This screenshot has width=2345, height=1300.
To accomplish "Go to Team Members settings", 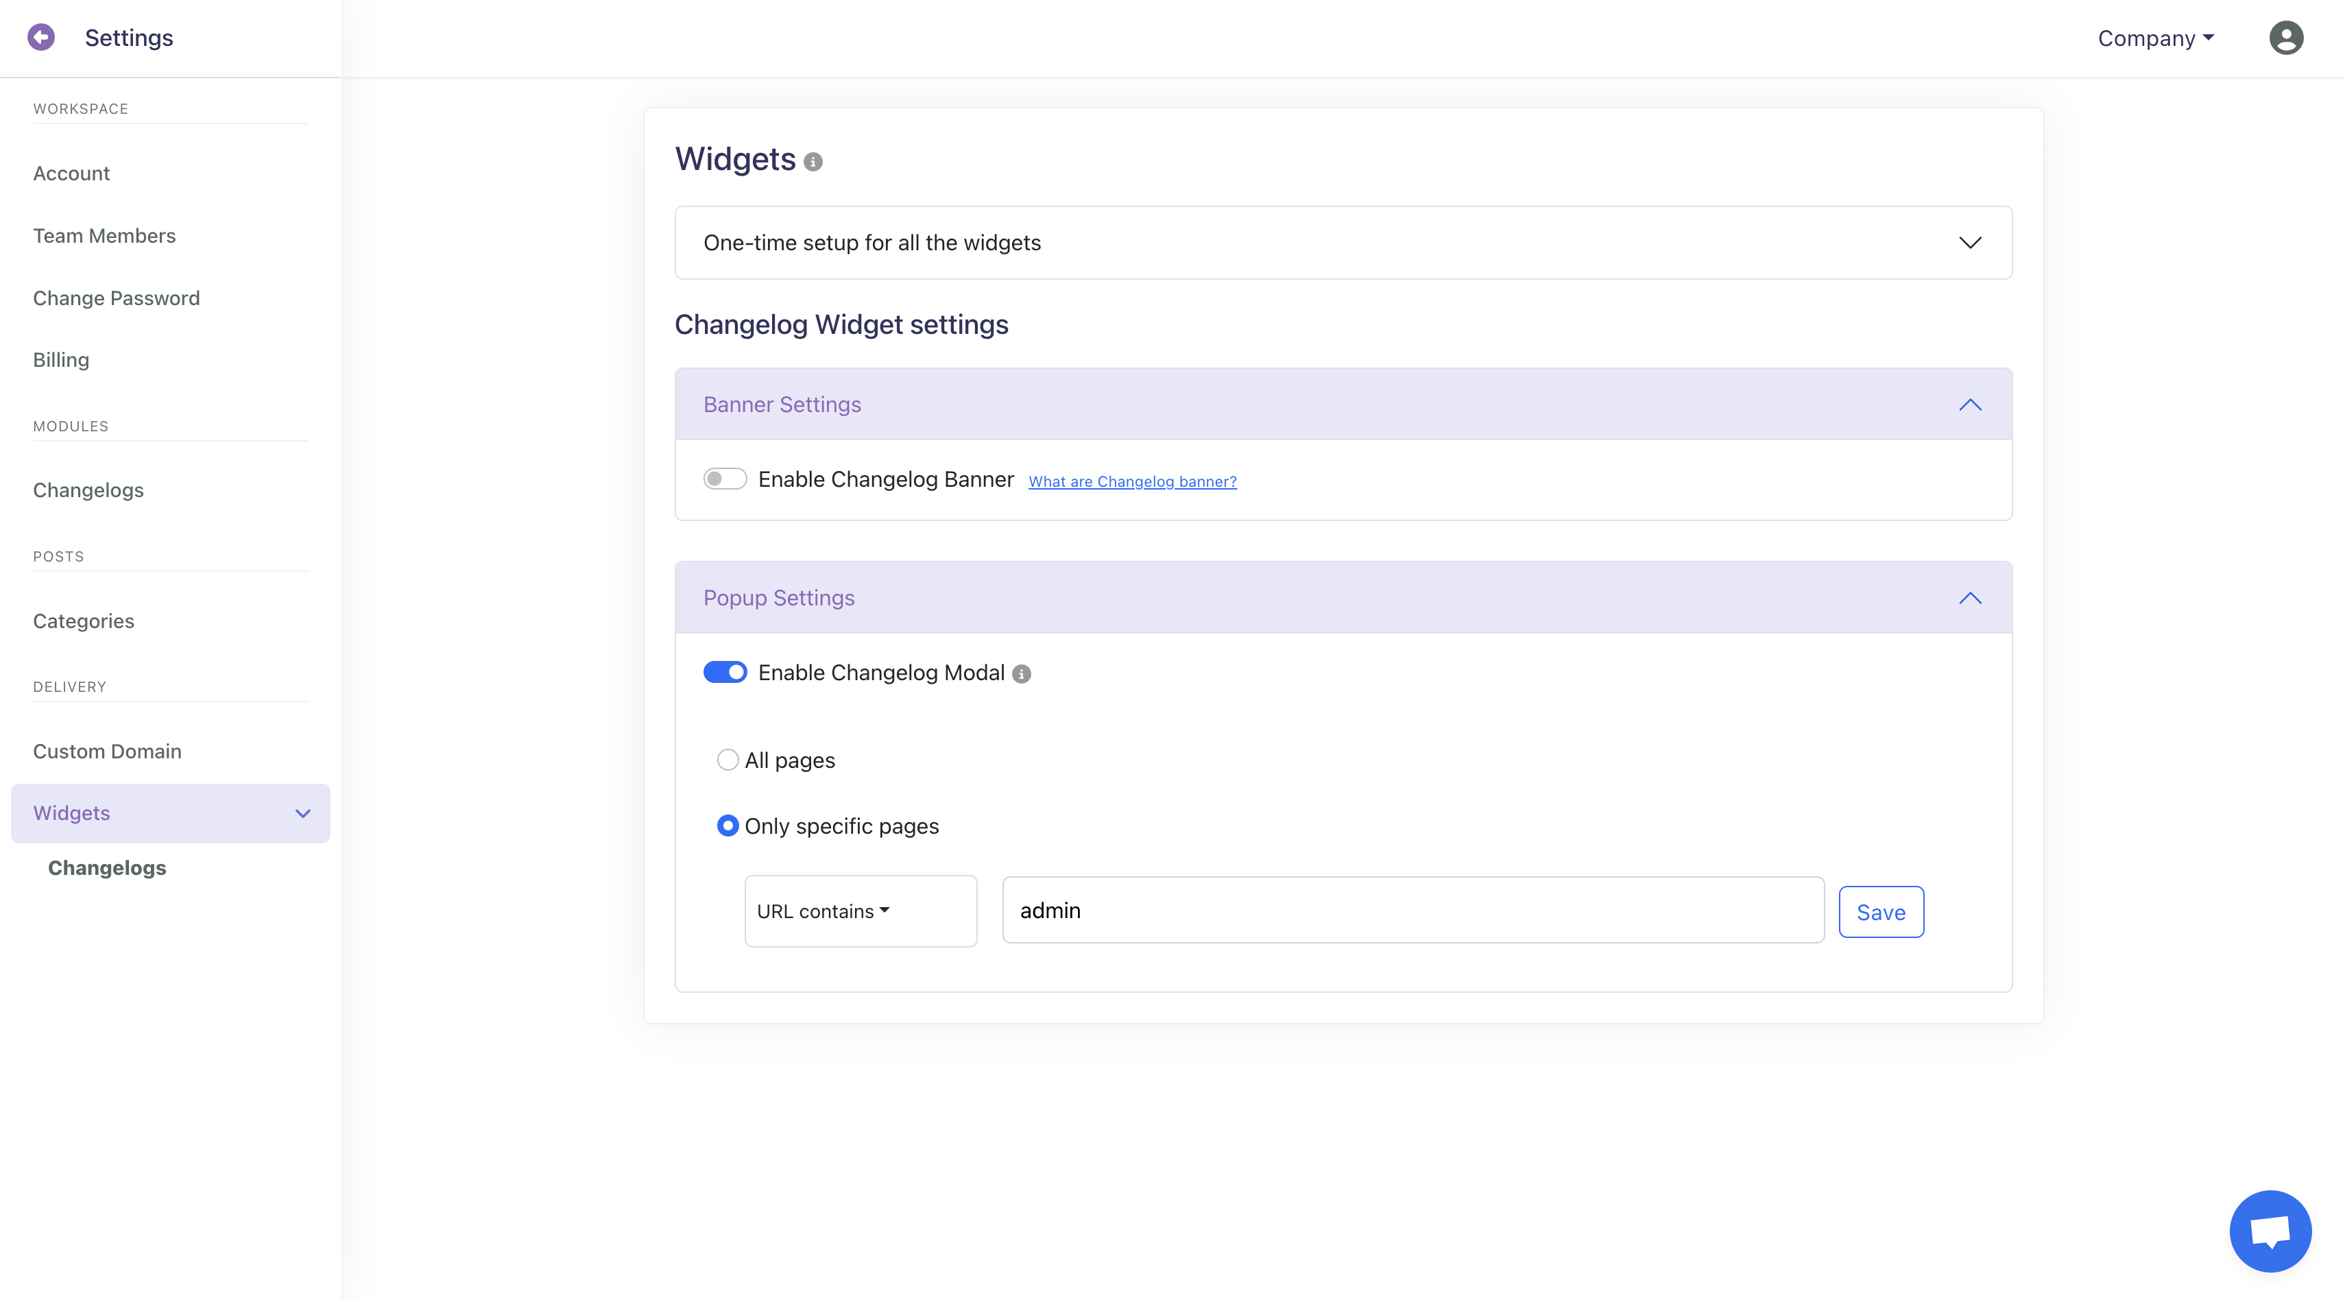I will pos(105,236).
